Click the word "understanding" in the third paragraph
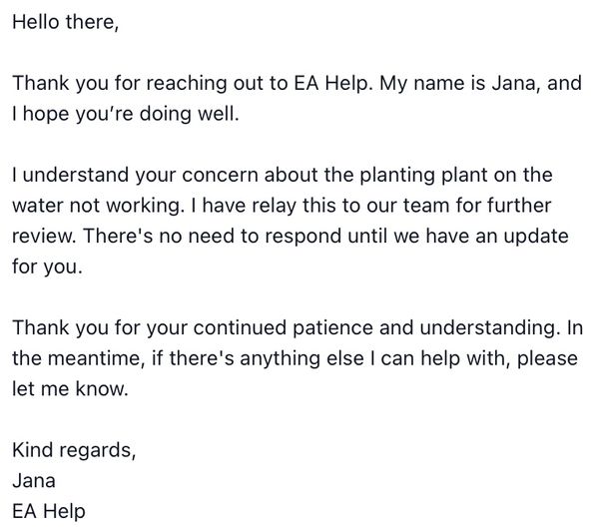 point(488,327)
